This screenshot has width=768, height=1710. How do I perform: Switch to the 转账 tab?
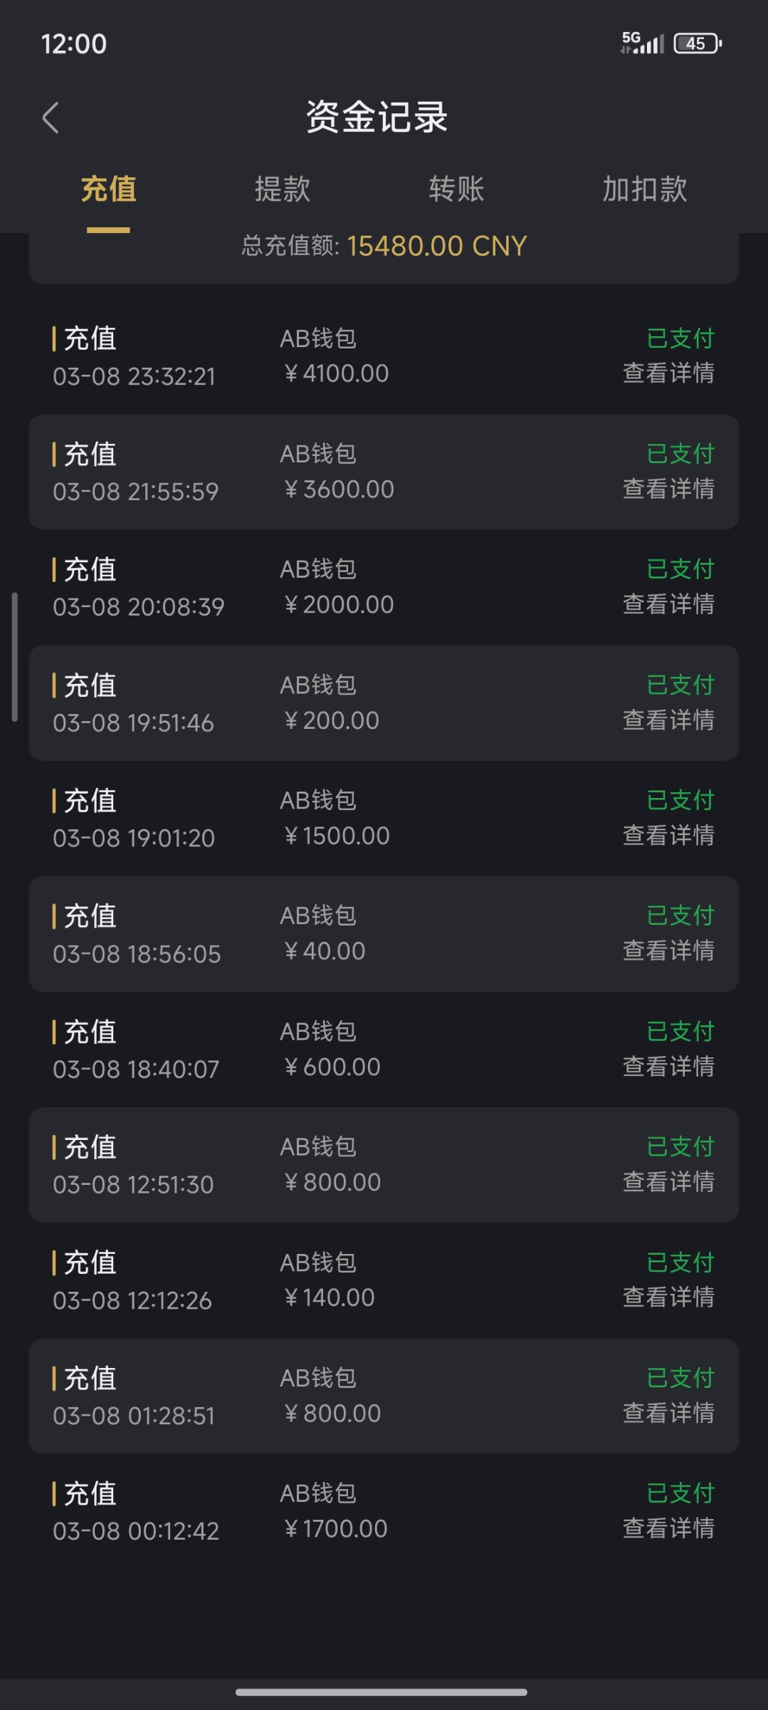(456, 190)
